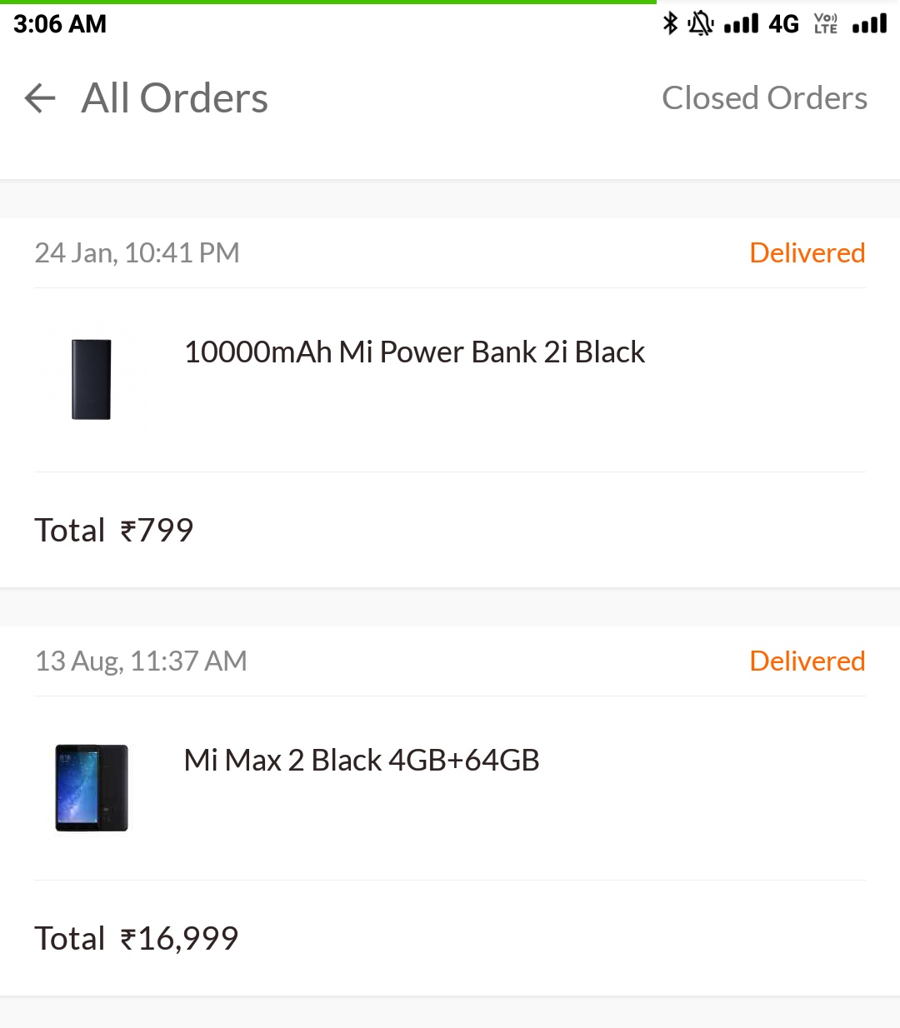Tap Delivered status of 13 Aug order
The width and height of the screenshot is (900, 1028).
click(x=807, y=661)
